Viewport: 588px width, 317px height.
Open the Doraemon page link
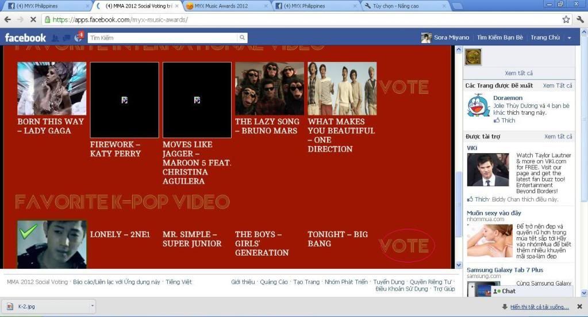coord(508,98)
